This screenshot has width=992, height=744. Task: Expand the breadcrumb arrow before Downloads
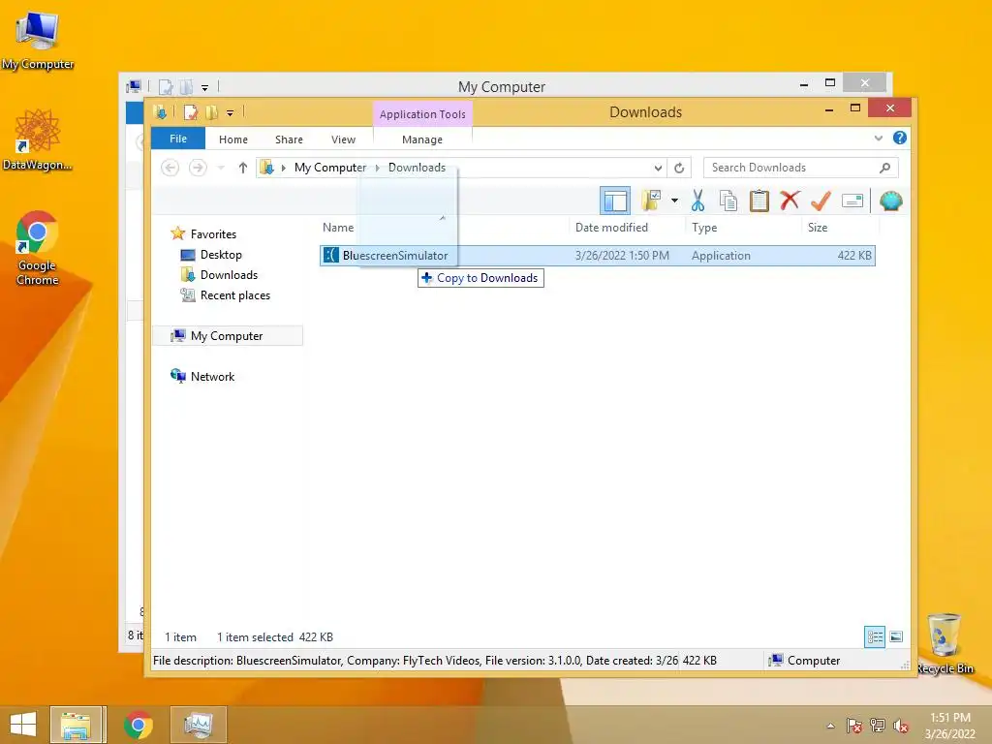coord(377,168)
